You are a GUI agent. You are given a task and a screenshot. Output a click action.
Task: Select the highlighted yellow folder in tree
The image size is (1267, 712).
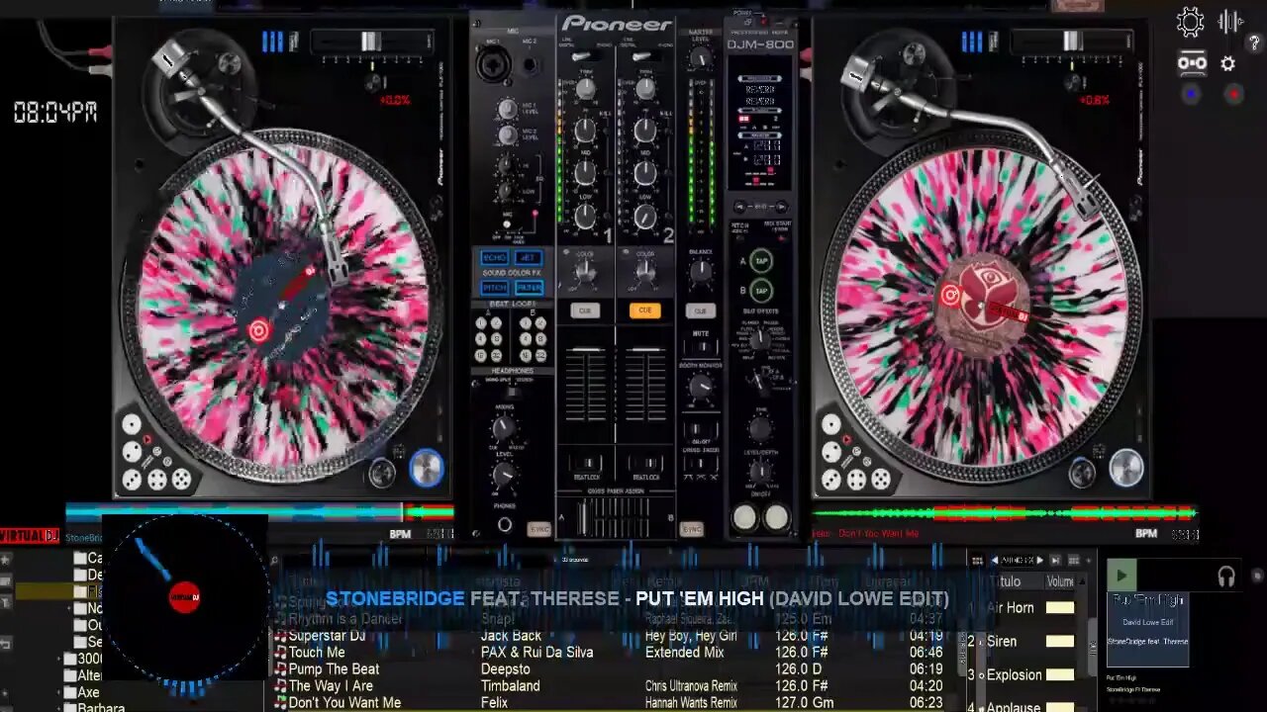(57, 591)
